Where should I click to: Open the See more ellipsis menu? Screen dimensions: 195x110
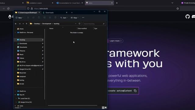(x=83, y=18)
